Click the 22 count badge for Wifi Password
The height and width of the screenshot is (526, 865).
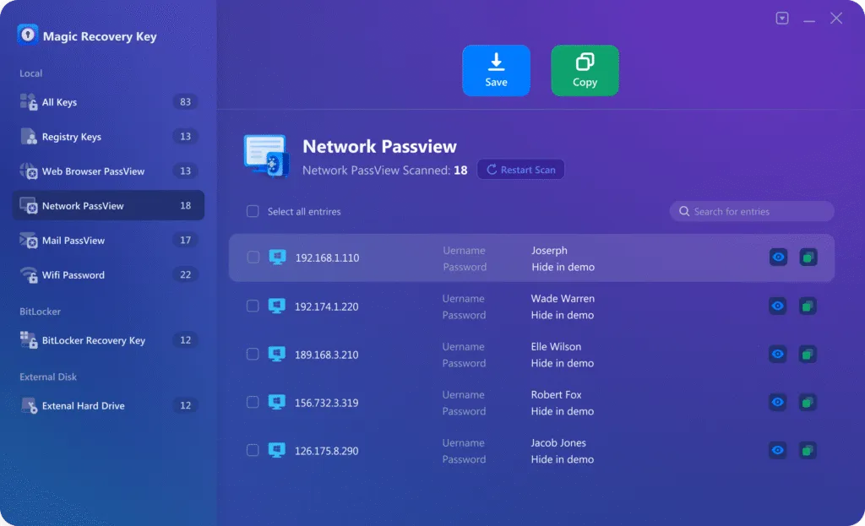tap(185, 274)
